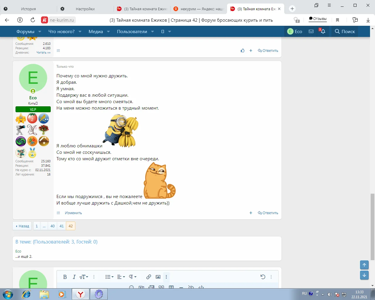Expand hidden pages via the ellipsis
Viewport: 375px width, 300px height.
(44, 226)
